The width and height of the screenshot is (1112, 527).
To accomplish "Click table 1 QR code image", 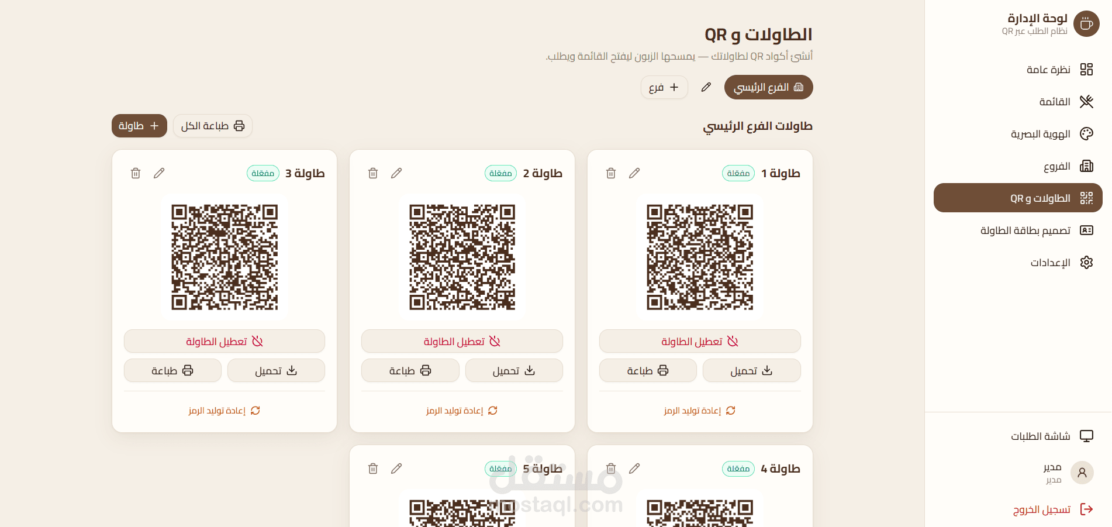I will tap(700, 257).
